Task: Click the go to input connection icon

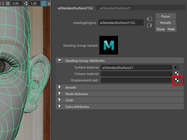Action: pyautogui.click(x=150, y=19)
